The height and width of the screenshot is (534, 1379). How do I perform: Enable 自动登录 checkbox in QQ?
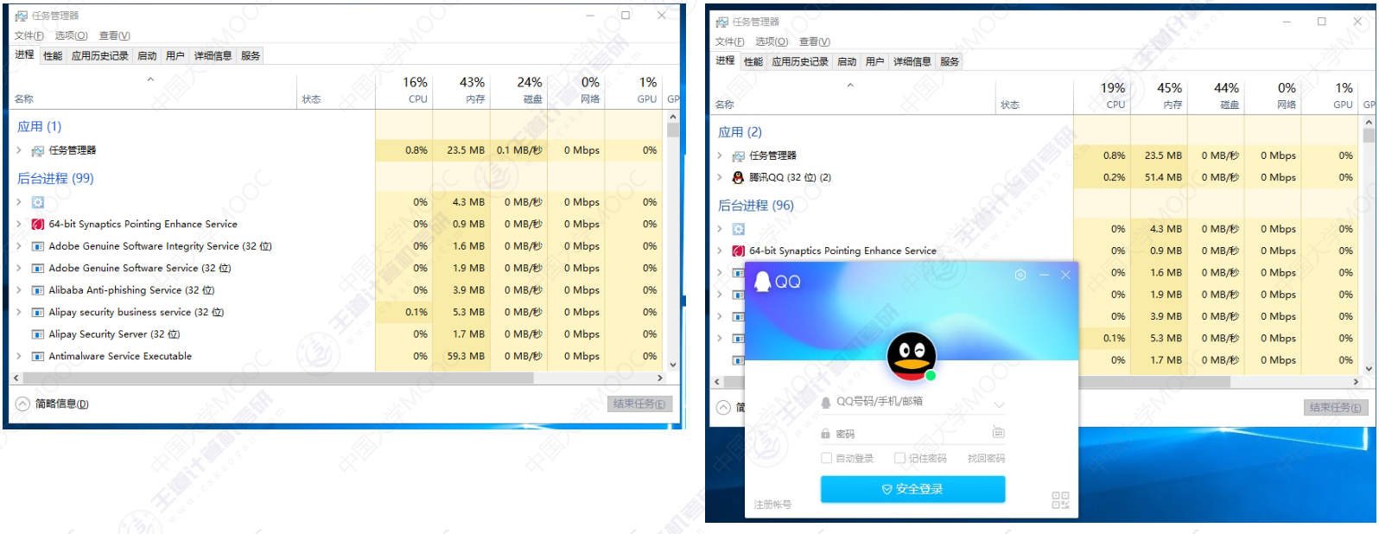point(826,458)
